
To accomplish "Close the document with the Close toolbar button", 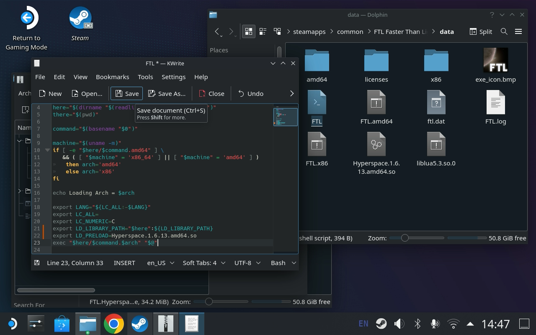I will coord(211,93).
